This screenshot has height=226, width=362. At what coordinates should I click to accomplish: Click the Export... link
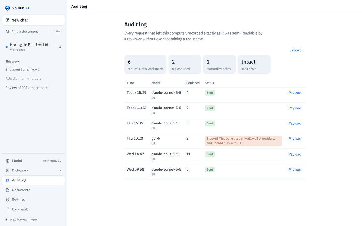click(296, 50)
